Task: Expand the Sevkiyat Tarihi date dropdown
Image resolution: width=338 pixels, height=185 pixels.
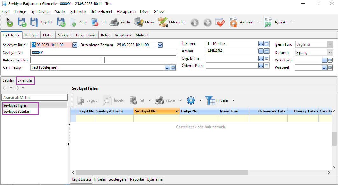Action: [x=75, y=45]
